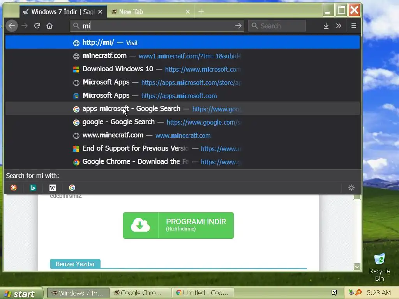Select google - Google Search suggestion

coord(182,122)
